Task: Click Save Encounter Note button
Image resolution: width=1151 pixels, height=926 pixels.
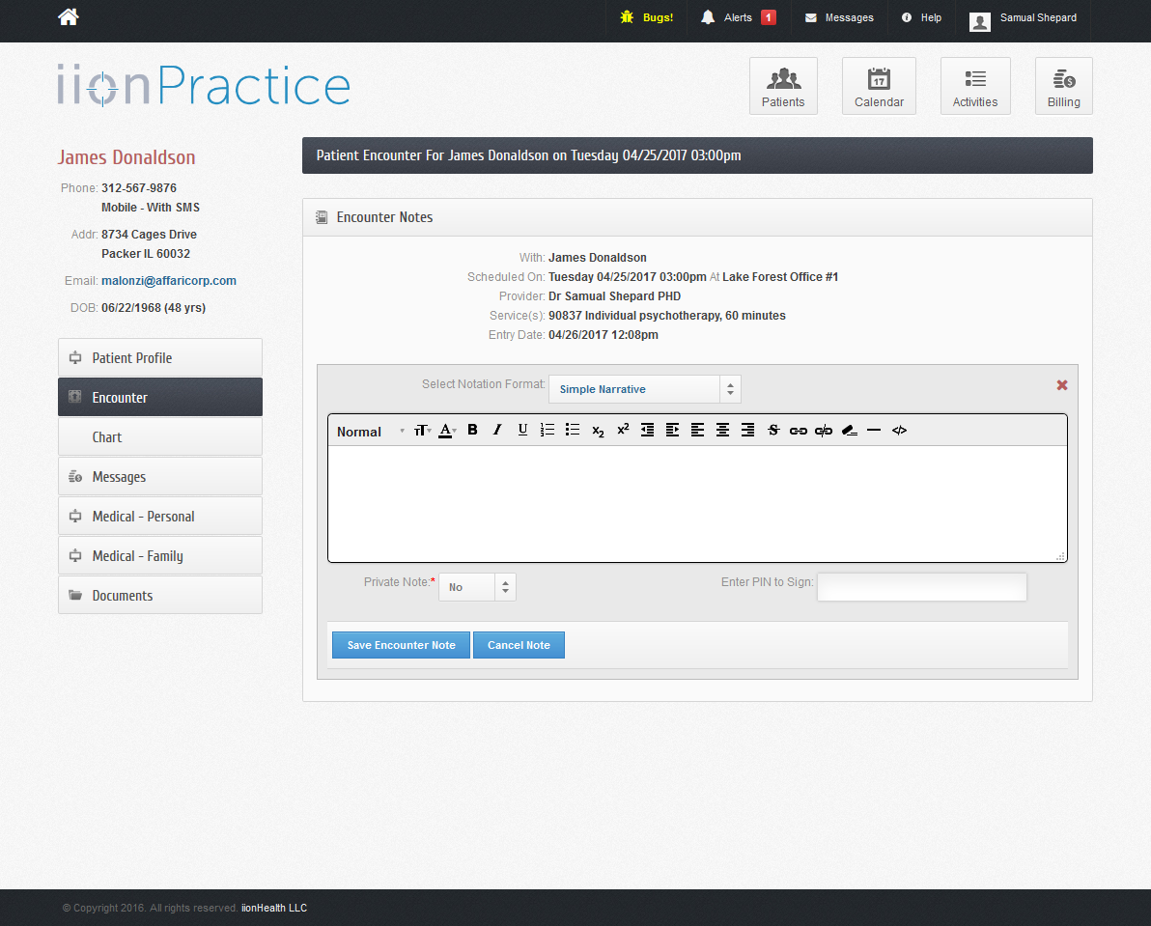Action: click(x=401, y=645)
